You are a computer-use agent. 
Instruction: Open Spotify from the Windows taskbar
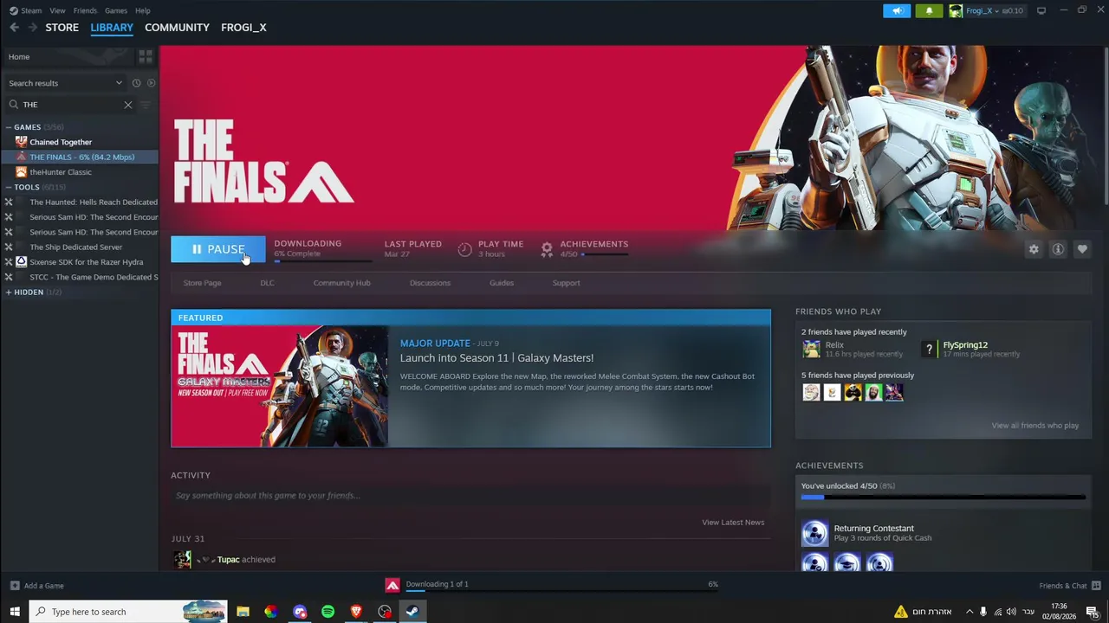coord(328,612)
